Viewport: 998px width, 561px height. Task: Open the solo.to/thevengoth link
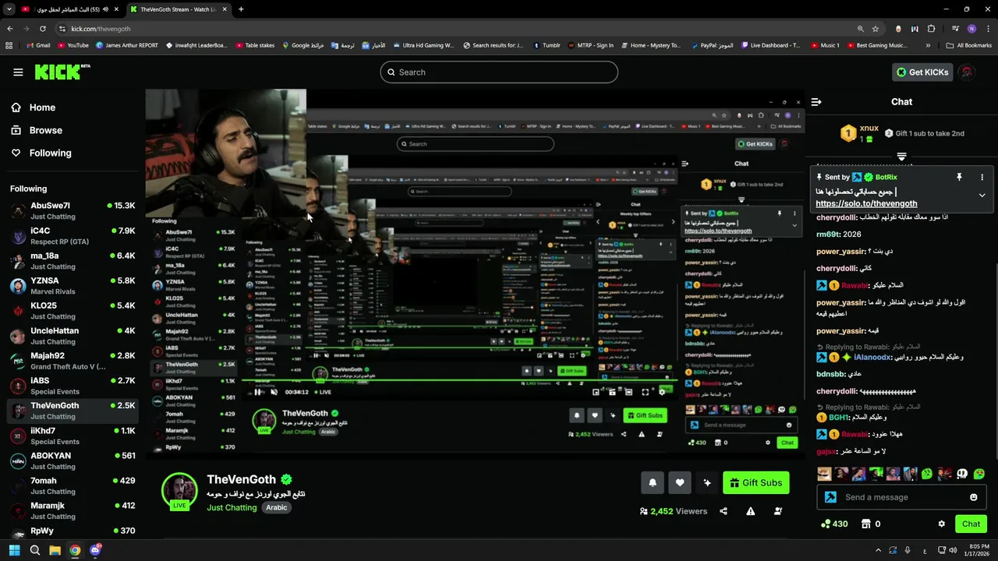[866, 204]
